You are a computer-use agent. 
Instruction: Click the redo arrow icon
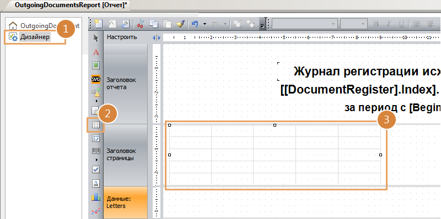coord(216,24)
